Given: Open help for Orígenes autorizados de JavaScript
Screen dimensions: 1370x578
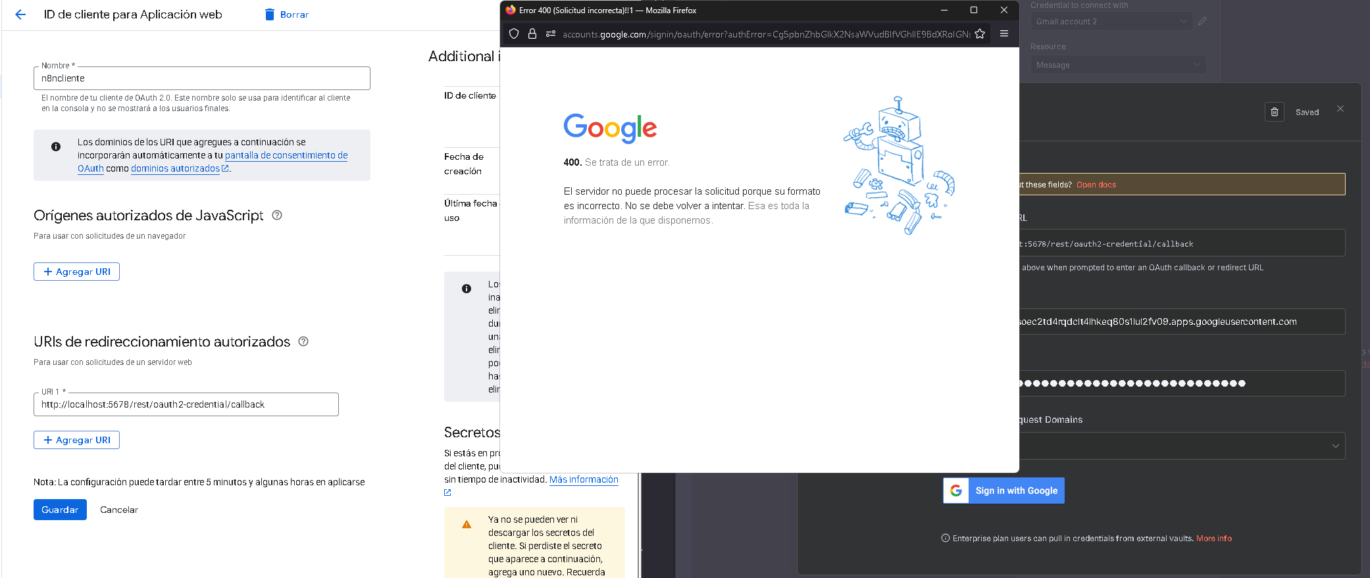Looking at the screenshot, I should [x=277, y=215].
